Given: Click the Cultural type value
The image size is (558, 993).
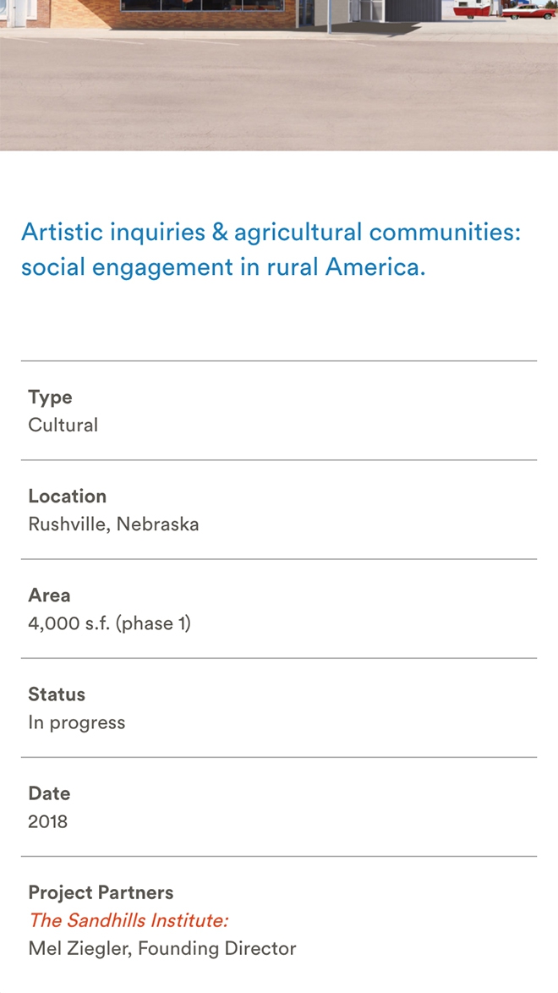Looking at the screenshot, I should (63, 425).
